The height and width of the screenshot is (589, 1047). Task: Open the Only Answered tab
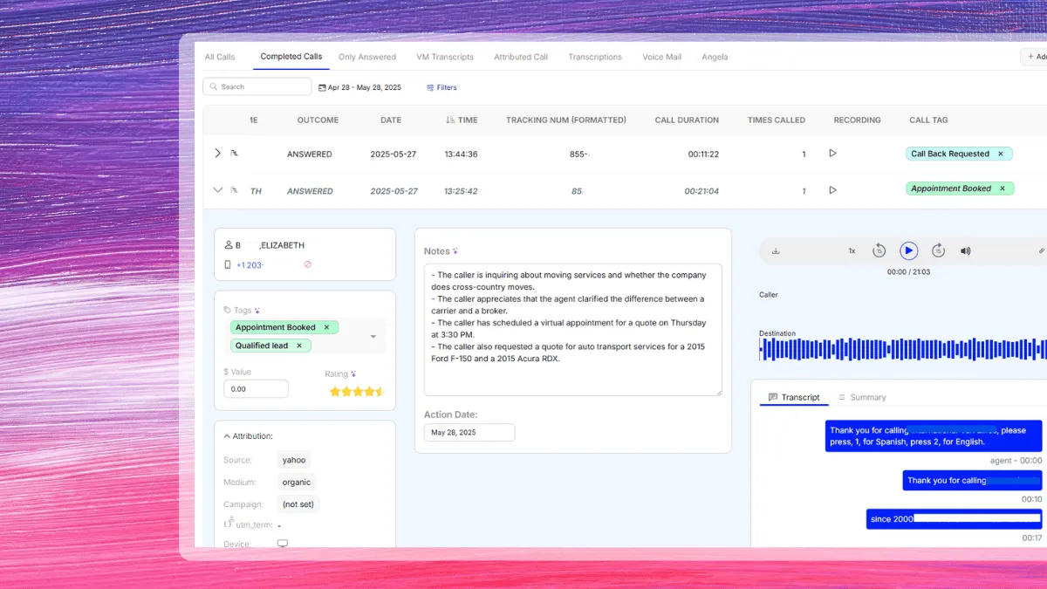click(x=367, y=57)
